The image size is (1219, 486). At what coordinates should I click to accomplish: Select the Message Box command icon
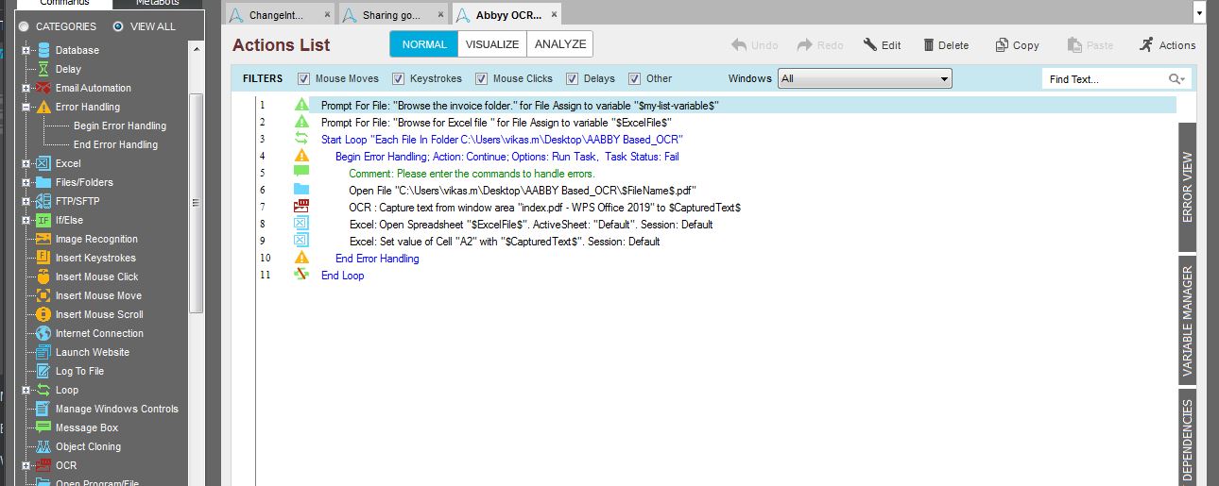click(43, 427)
